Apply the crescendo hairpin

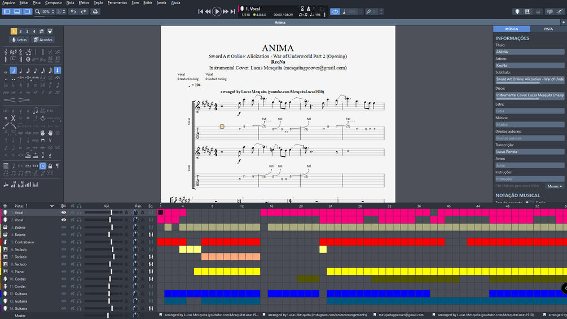[x=10, y=100]
